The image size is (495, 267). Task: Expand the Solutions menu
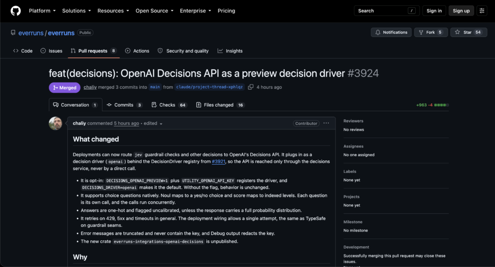(x=76, y=11)
